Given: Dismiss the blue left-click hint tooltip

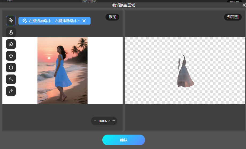Looking at the screenshot, I should (x=84, y=21).
